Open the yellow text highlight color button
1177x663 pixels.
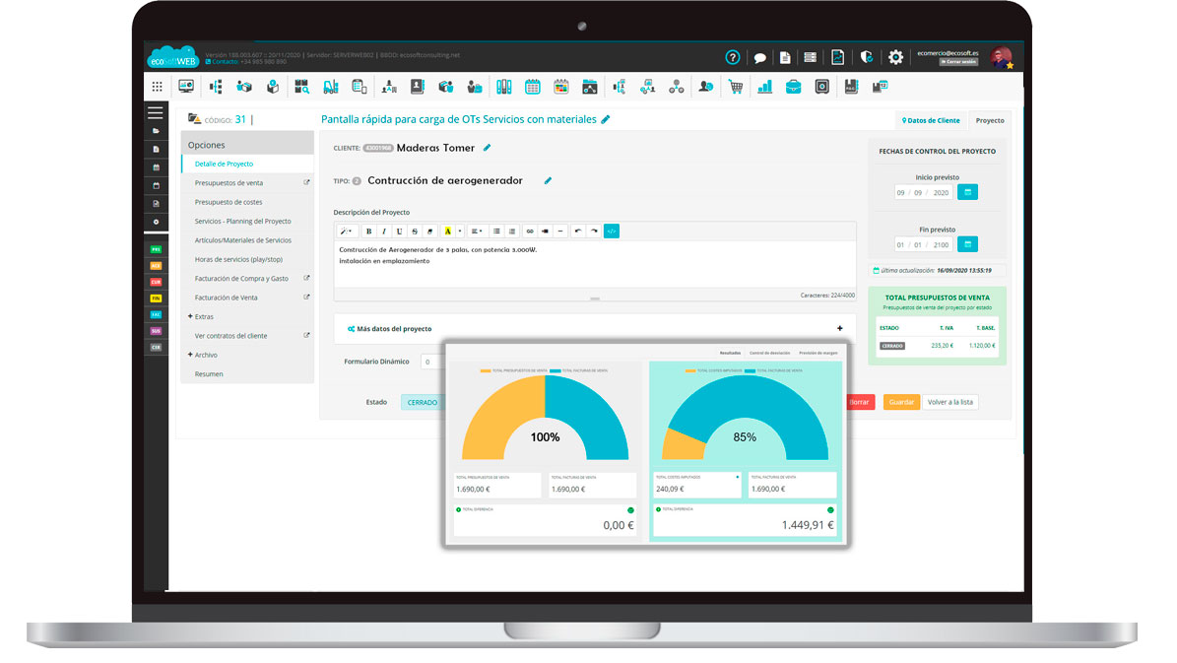pos(447,232)
